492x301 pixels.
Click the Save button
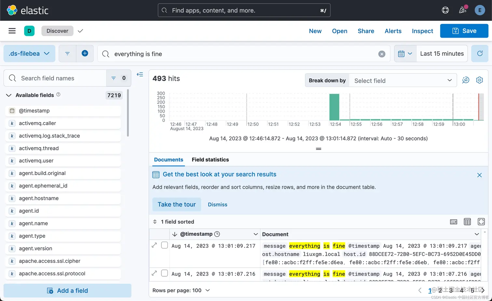(x=464, y=31)
